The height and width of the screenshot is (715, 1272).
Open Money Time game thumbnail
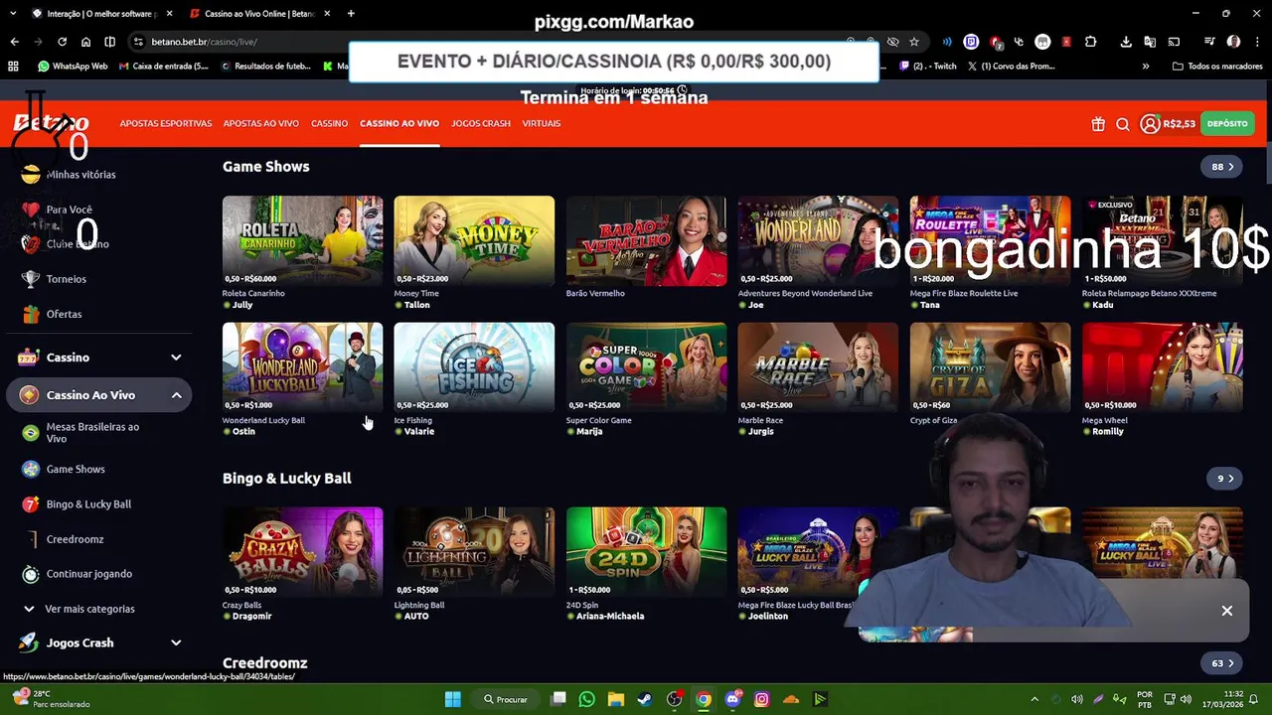pos(474,241)
